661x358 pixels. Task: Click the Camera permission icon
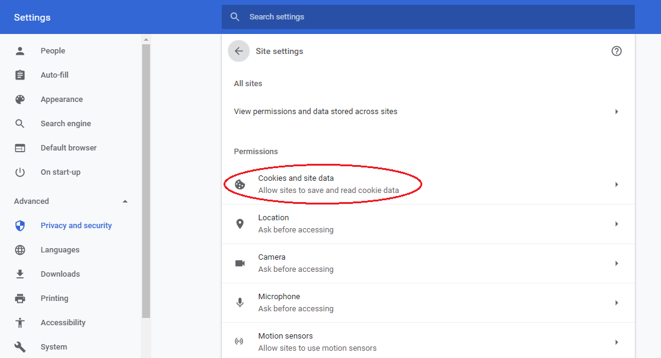(240, 263)
